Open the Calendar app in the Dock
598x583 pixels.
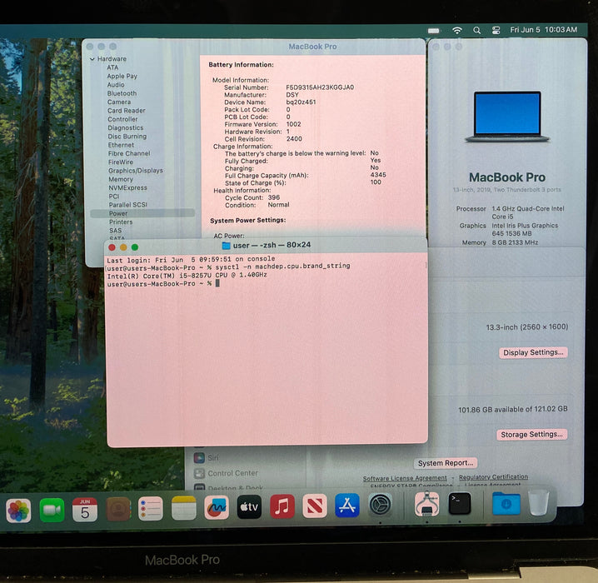click(85, 510)
